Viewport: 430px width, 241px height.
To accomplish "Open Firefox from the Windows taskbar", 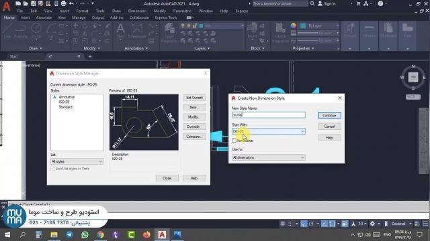I will pos(146,234).
